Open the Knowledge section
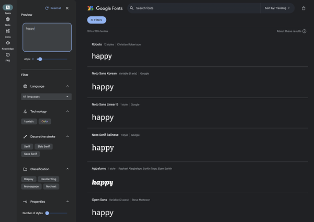The width and height of the screenshot is (314, 222). coord(8,43)
